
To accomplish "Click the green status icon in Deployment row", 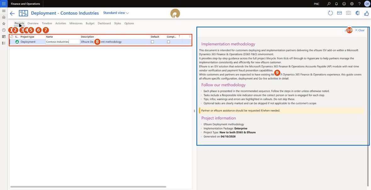I will tap(17, 42).
